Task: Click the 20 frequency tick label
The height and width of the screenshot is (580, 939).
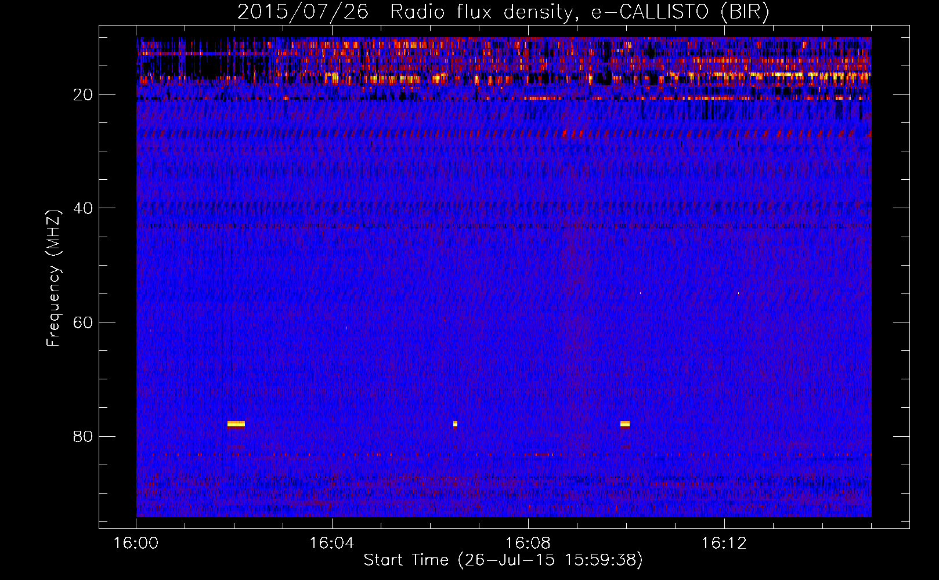Action: [x=84, y=95]
